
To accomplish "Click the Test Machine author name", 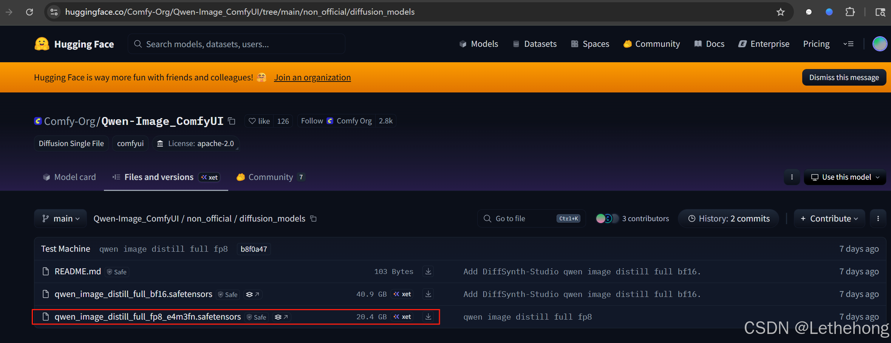I will 66,249.
